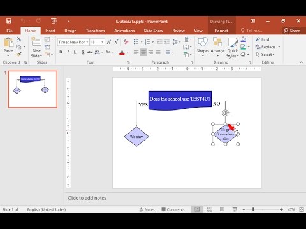Click the Cut scissors icon
This screenshot has width=306, height=229.
pos(19,39)
